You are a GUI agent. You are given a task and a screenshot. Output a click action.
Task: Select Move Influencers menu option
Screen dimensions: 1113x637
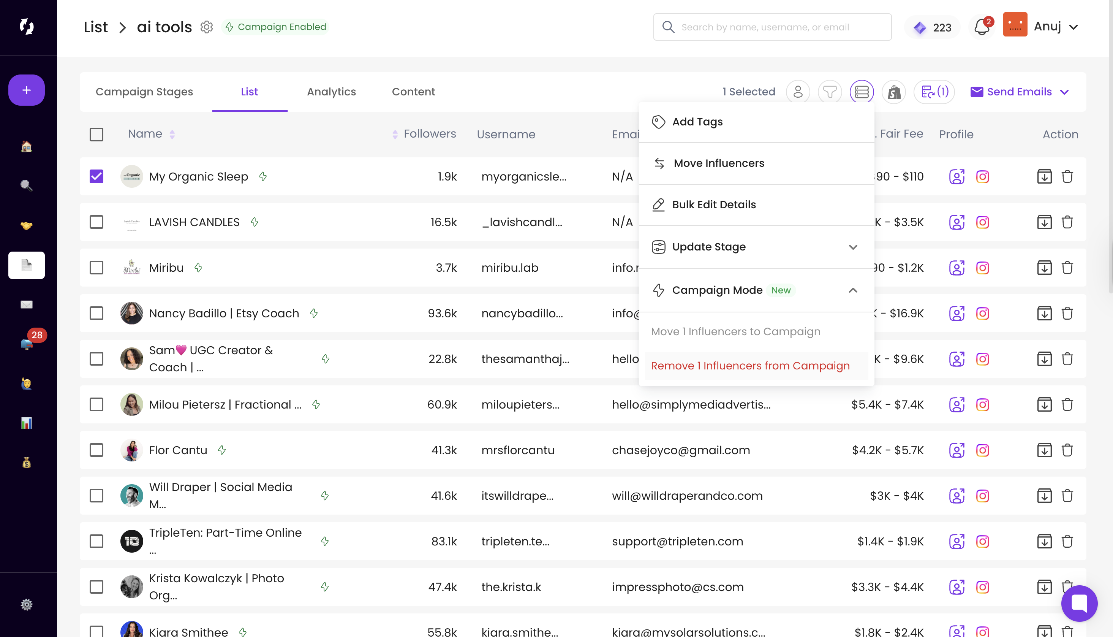pyautogui.click(x=718, y=163)
